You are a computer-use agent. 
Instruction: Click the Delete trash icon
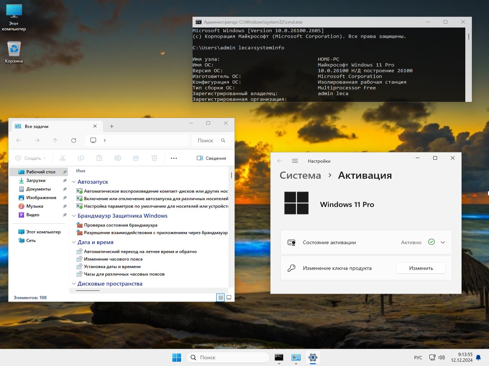pos(154,158)
